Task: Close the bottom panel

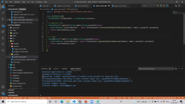Action: point(182,69)
